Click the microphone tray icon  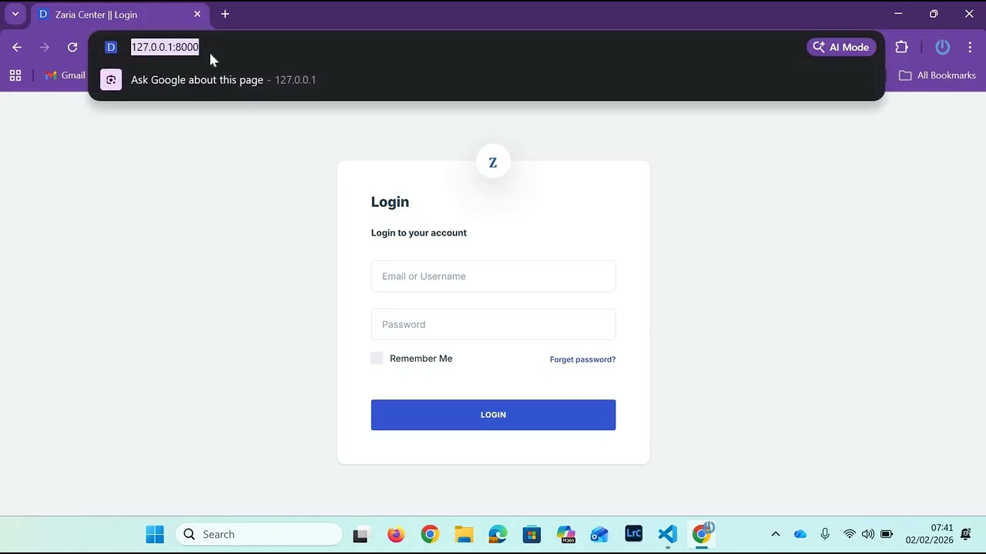pos(825,534)
